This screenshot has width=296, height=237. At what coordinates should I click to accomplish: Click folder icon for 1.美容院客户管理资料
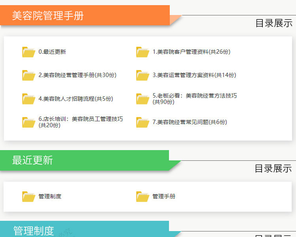click(142, 52)
